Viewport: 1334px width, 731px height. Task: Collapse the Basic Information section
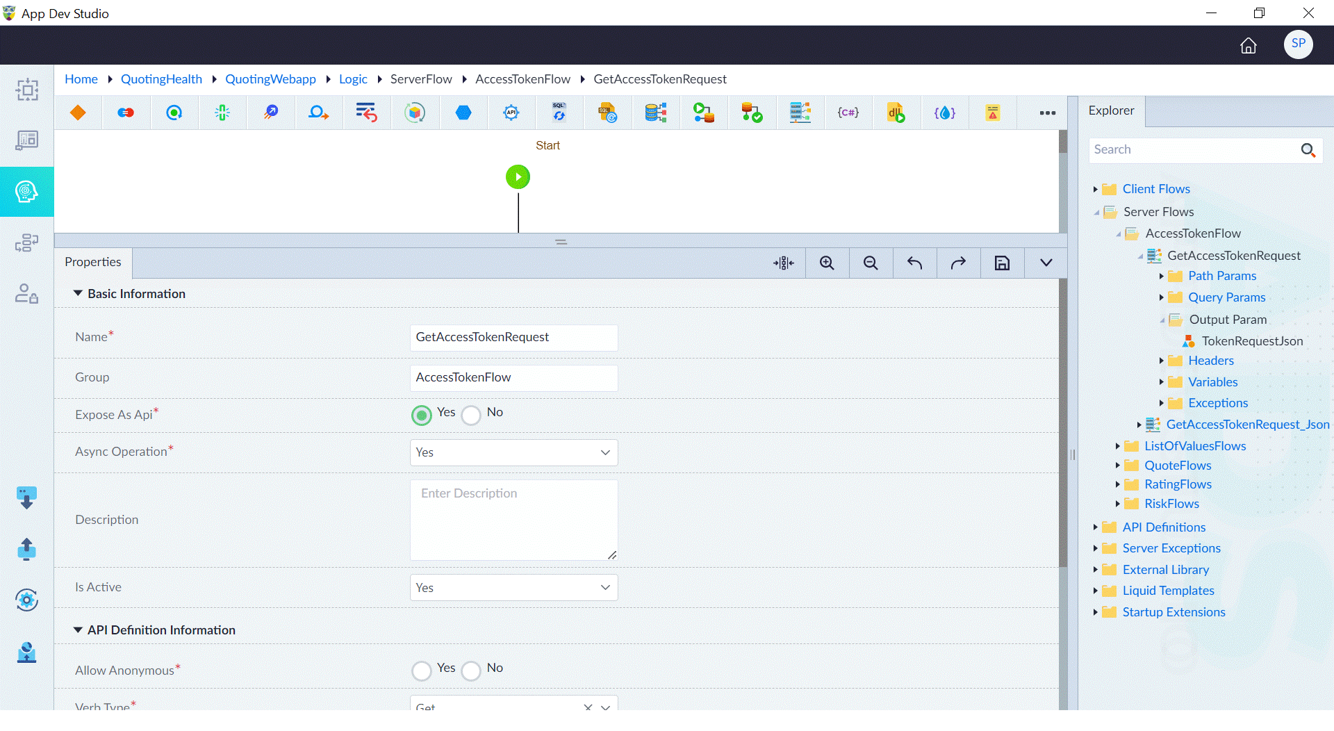pos(78,294)
